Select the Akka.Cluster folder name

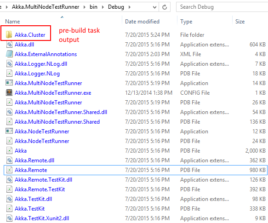pos(30,35)
